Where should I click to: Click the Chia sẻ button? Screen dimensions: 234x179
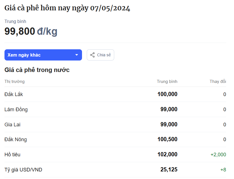click(x=100, y=55)
